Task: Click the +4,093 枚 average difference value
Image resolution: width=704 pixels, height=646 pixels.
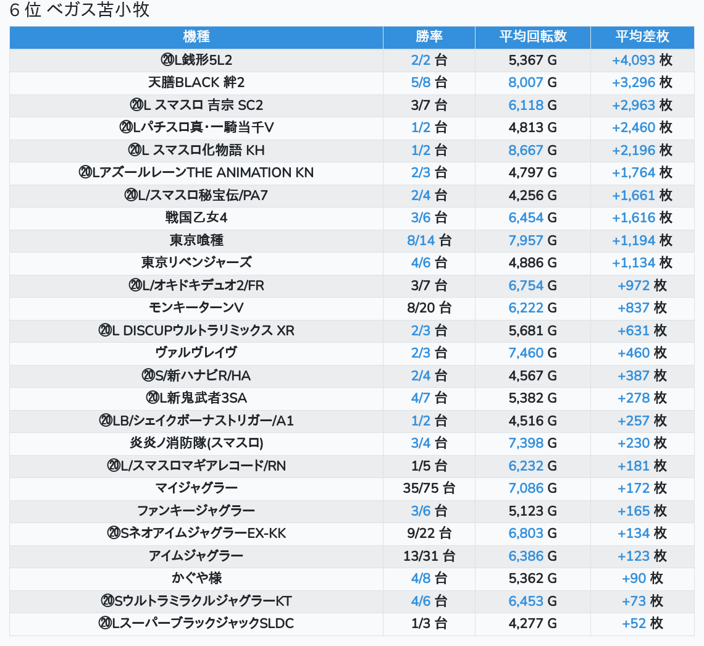Action: (x=642, y=61)
